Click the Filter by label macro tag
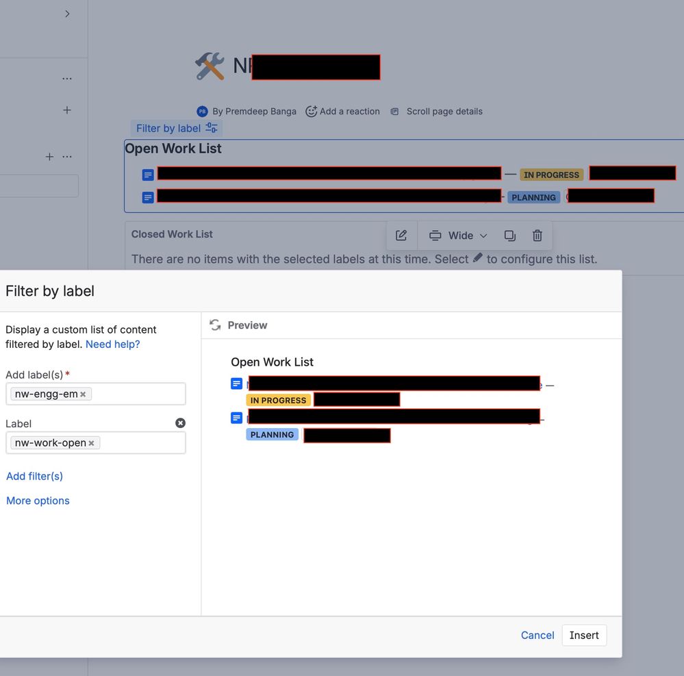The image size is (684, 676). pos(177,128)
